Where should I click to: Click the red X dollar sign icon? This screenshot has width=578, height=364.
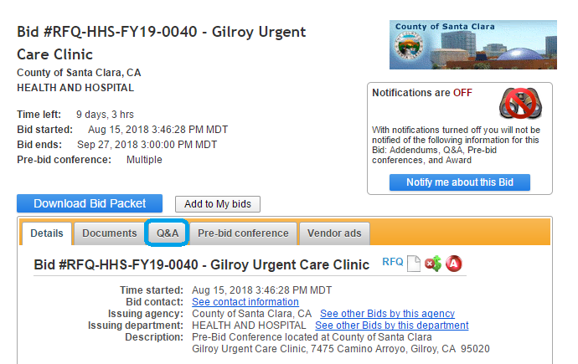point(433,264)
